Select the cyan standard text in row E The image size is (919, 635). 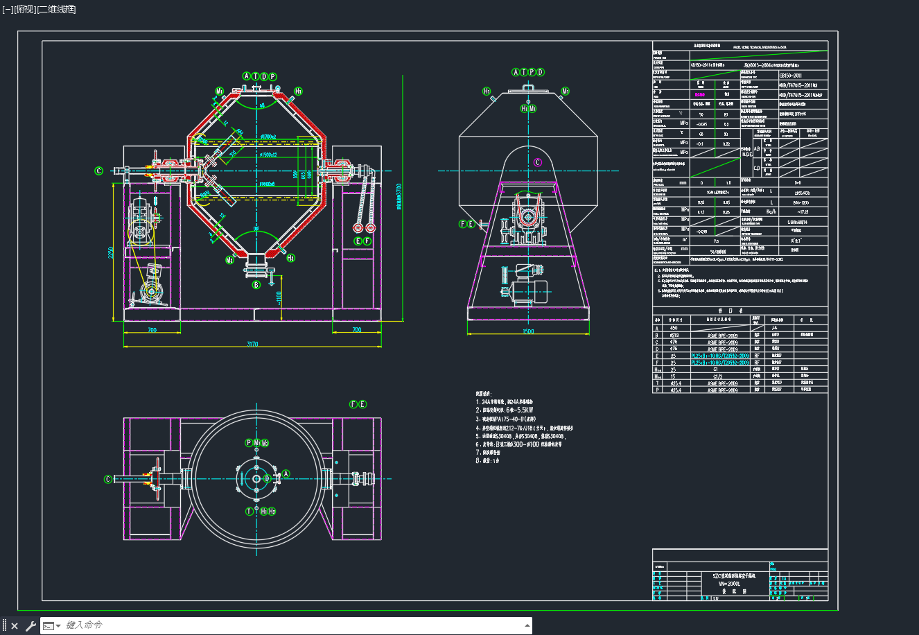pyautogui.click(x=720, y=356)
